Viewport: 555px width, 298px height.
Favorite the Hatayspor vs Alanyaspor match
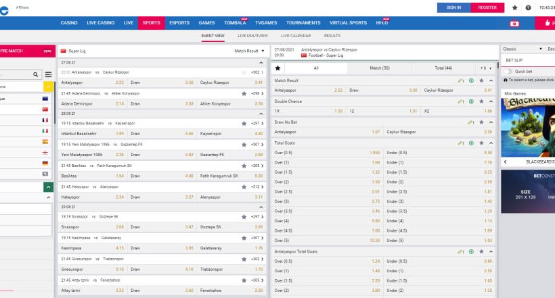tap(244, 187)
